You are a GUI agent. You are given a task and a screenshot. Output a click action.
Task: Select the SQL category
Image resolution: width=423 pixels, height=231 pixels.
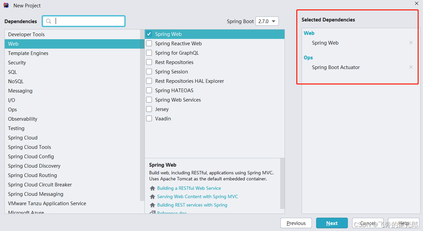click(x=72, y=72)
